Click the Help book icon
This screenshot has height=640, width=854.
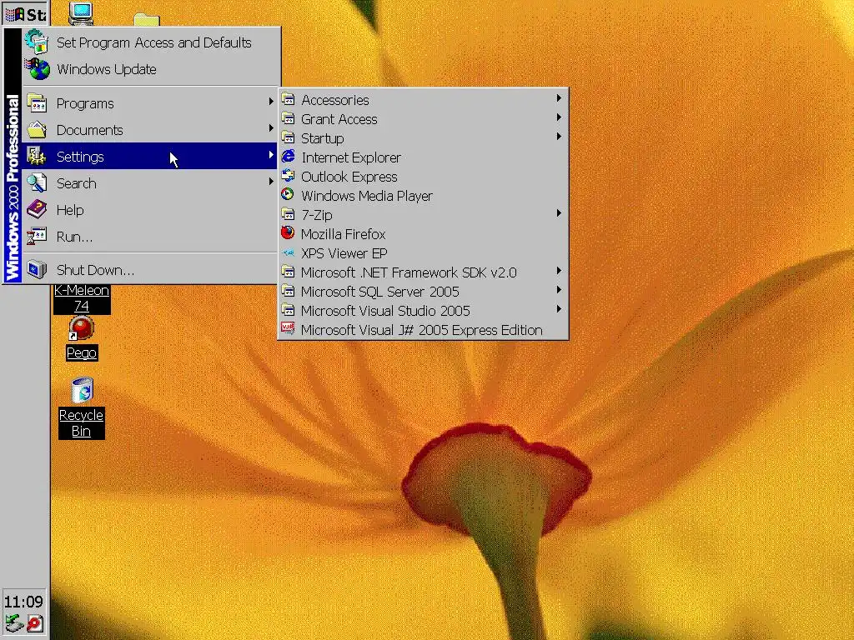tap(37, 209)
